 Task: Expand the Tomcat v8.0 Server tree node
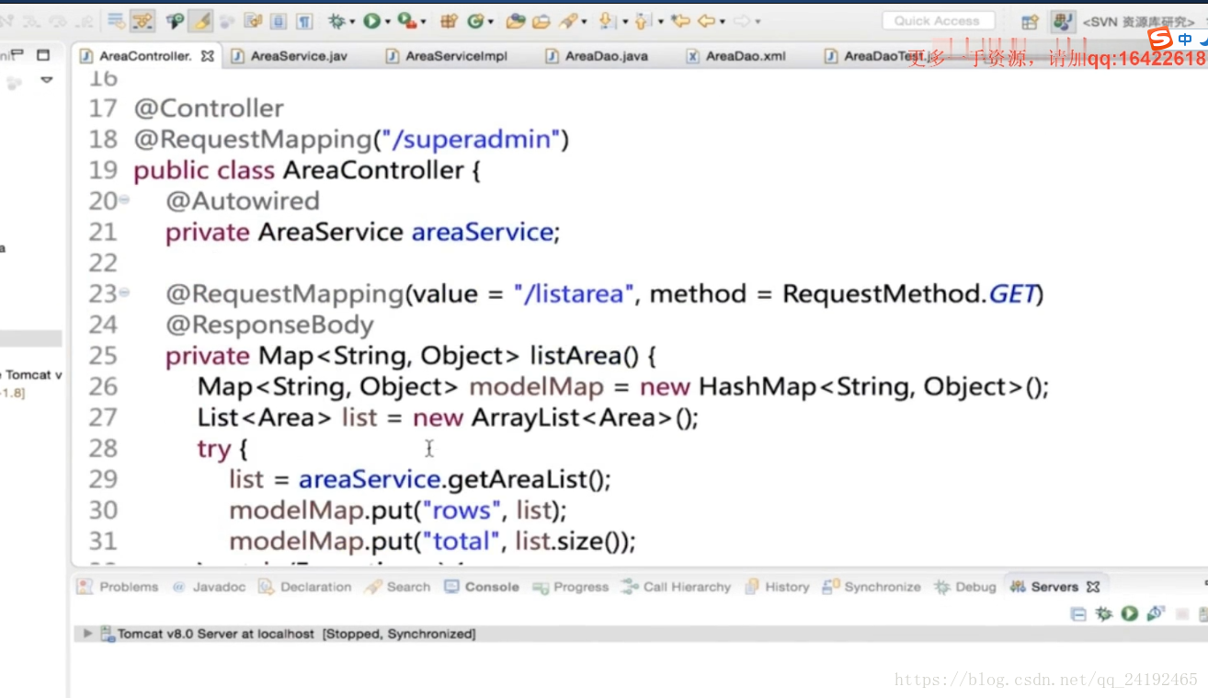87,634
